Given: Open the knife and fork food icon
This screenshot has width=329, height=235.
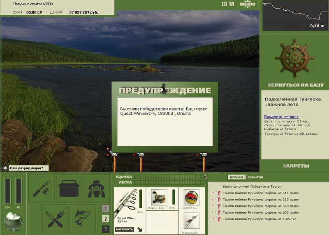Looking at the screenshot, I should pyautogui.click(x=55, y=219).
